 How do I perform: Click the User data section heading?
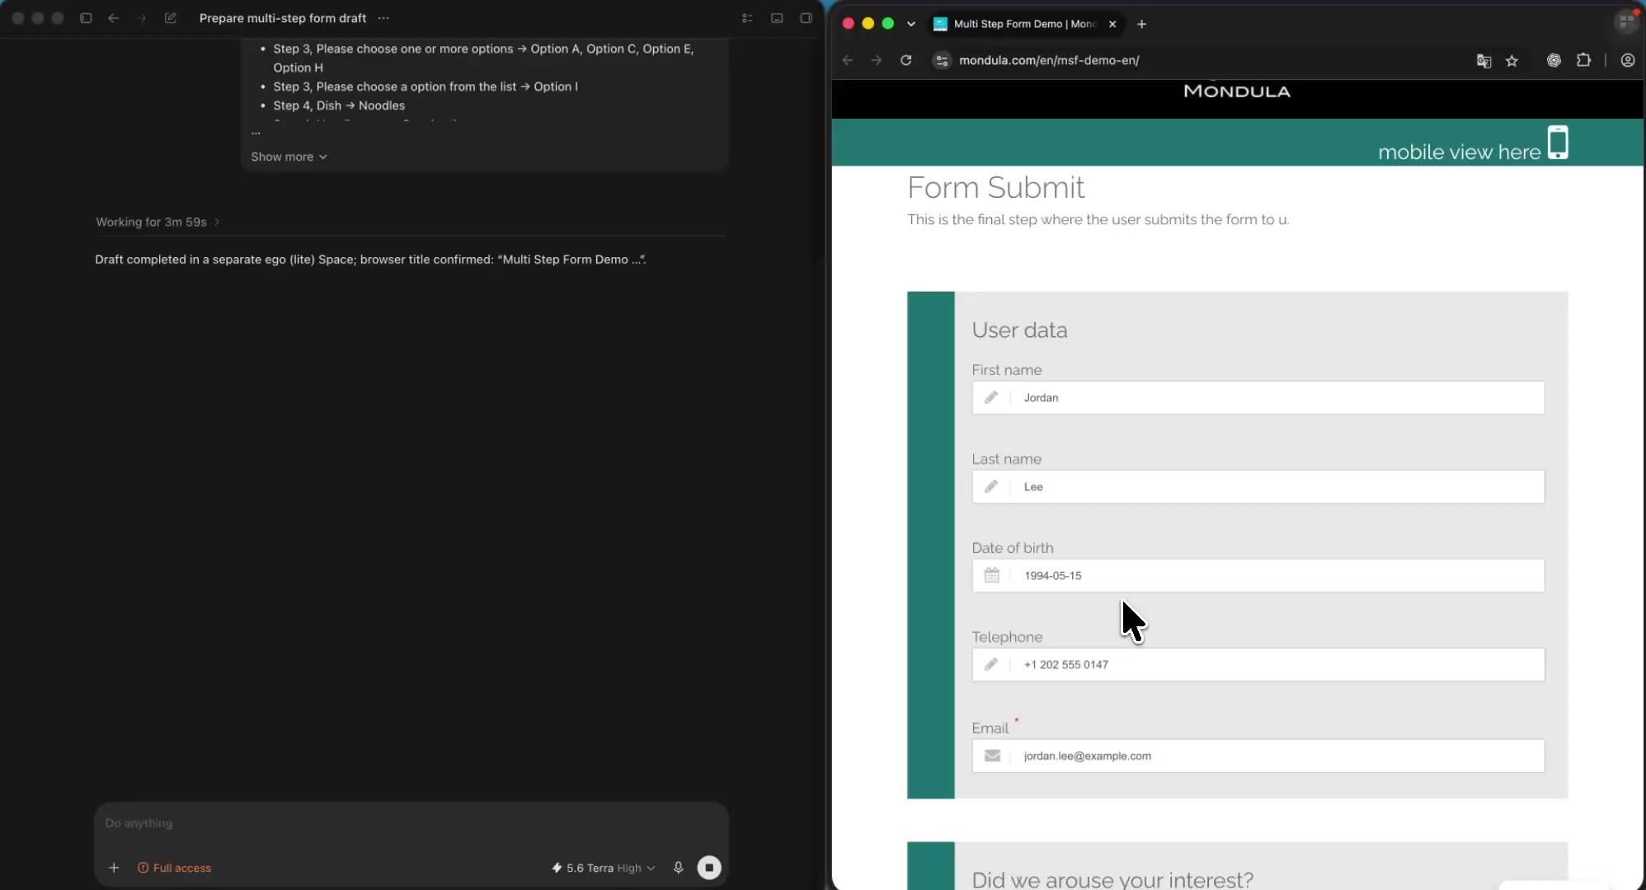(1019, 330)
